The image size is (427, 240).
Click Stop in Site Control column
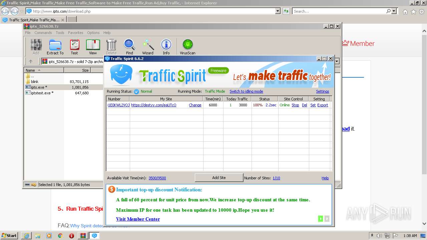click(x=295, y=105)
